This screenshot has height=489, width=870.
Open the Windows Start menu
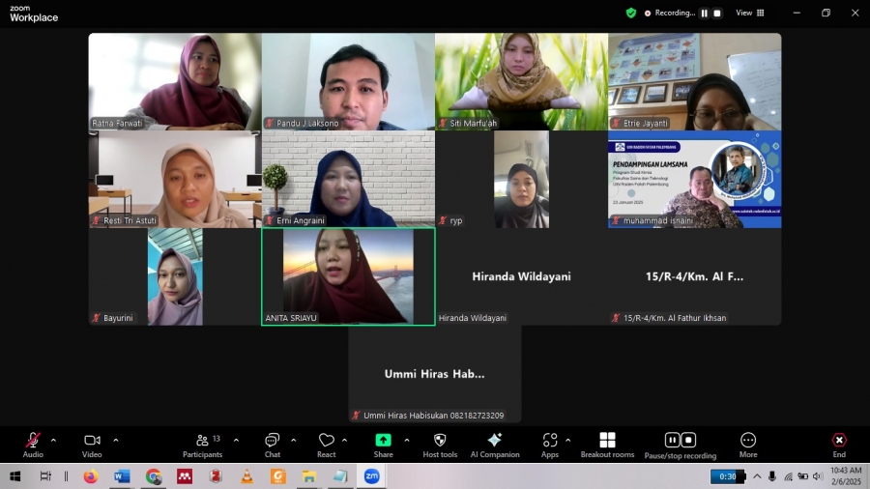[x=14, y=476]
